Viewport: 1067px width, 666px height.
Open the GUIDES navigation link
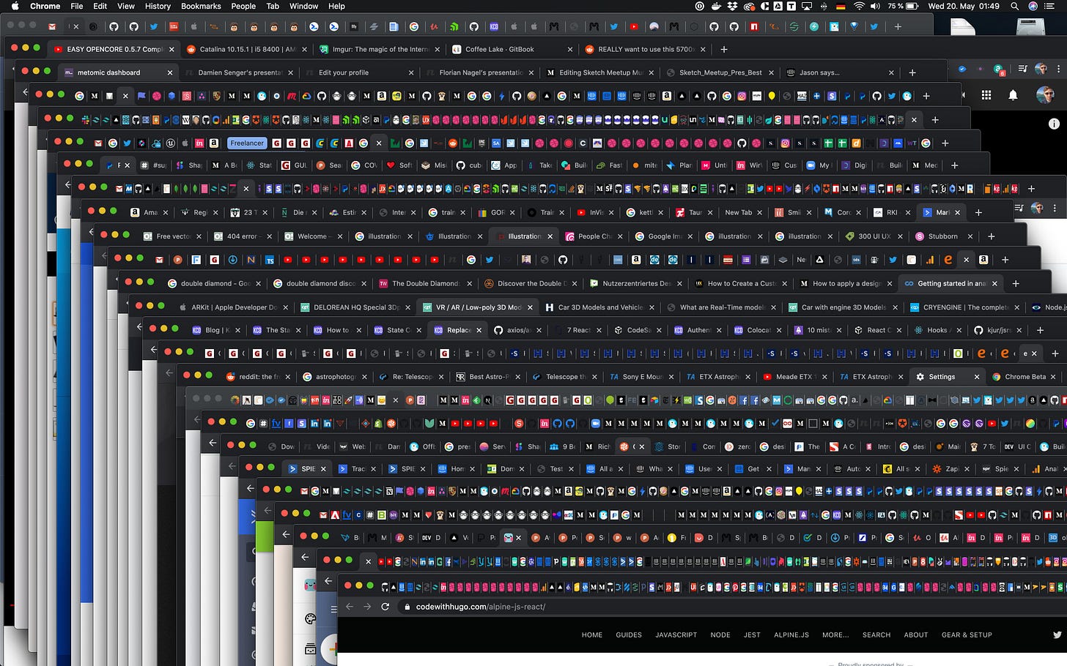pyautogui.click(x=629, y=635)
